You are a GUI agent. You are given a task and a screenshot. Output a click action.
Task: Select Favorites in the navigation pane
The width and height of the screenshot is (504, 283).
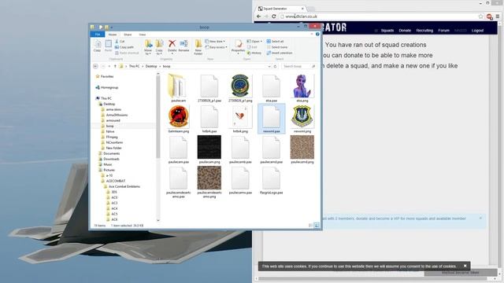105,77
